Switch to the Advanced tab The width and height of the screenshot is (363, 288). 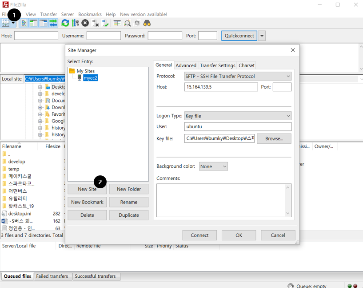pyautogui.click(x=186, y=65)
